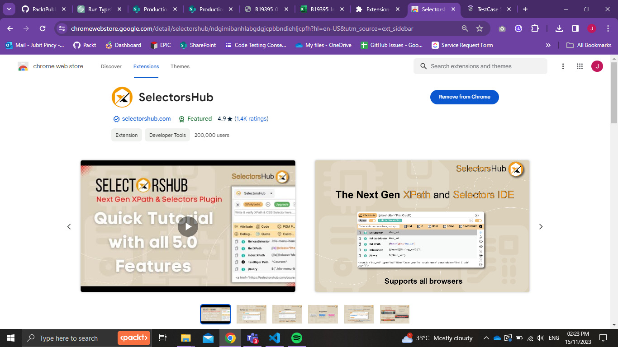
Task: Open the selectorshub.com publisher link
Action: click(146, 119)
